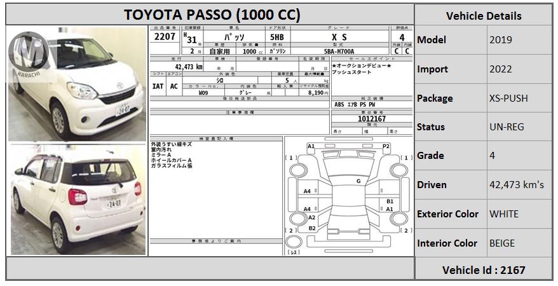The width and height of the screenshot is (558, 286).
Task: Click the car name "パッソ" cell
Action: click(x=234, y=37)
